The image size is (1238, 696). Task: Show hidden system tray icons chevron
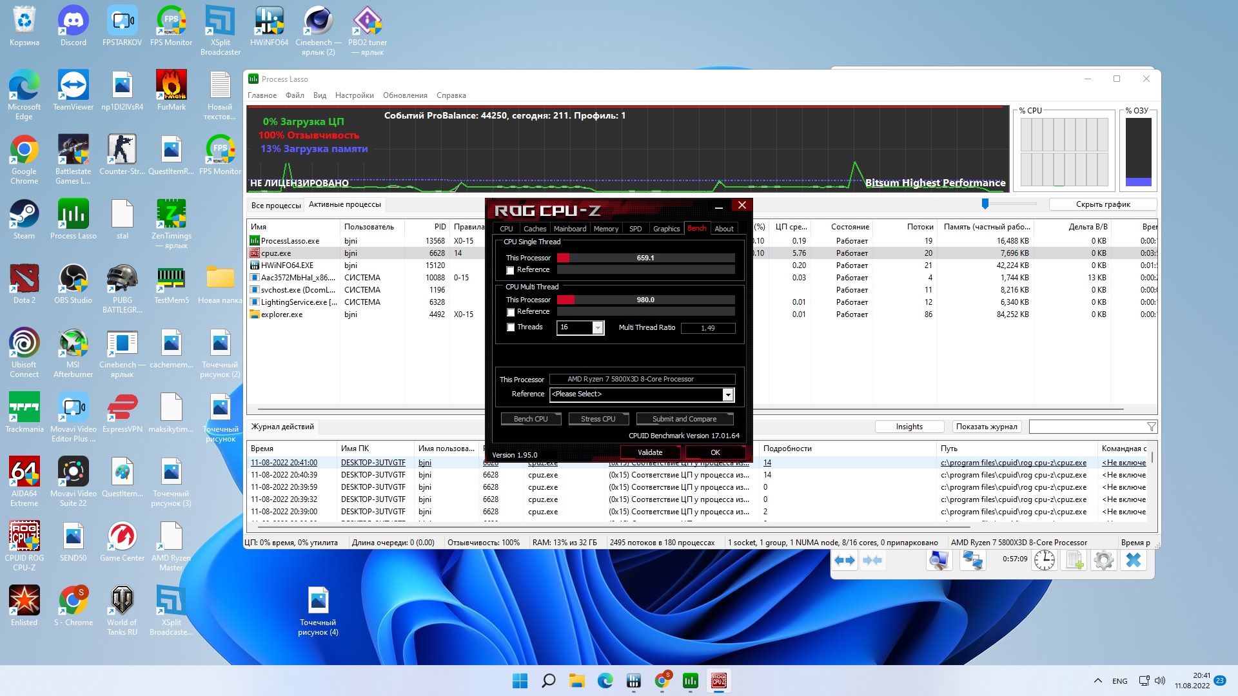click(x=1097, y=681)
